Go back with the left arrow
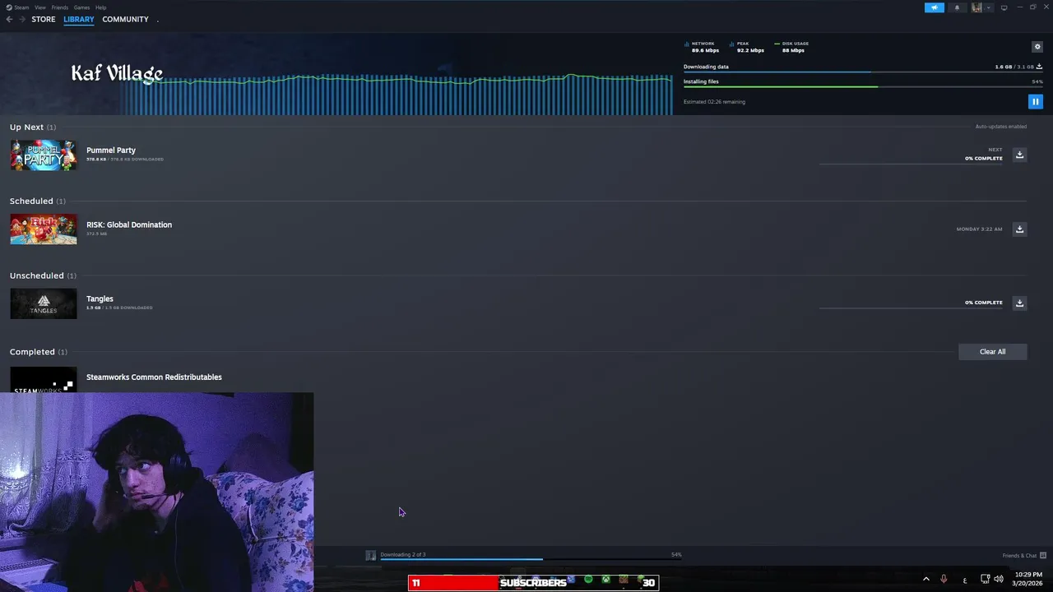This screenshot has height=592, width=1053. 9,19
